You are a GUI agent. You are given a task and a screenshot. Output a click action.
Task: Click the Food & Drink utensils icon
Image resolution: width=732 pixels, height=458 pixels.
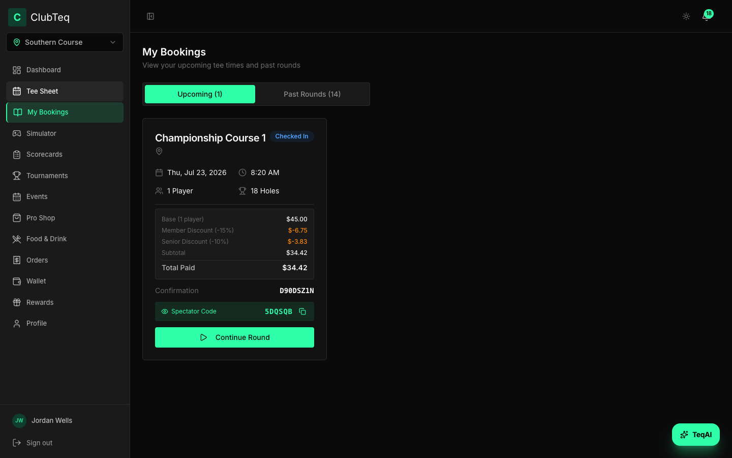pyautogui.click(x=17, y=239)
